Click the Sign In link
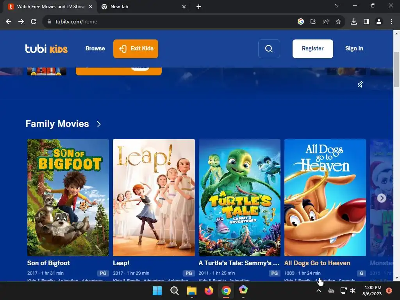Viewport: 400px width, 300px height. click(354, 48)
